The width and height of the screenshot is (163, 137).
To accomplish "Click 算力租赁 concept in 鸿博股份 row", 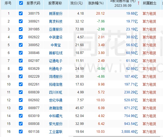I will point(149,77).
